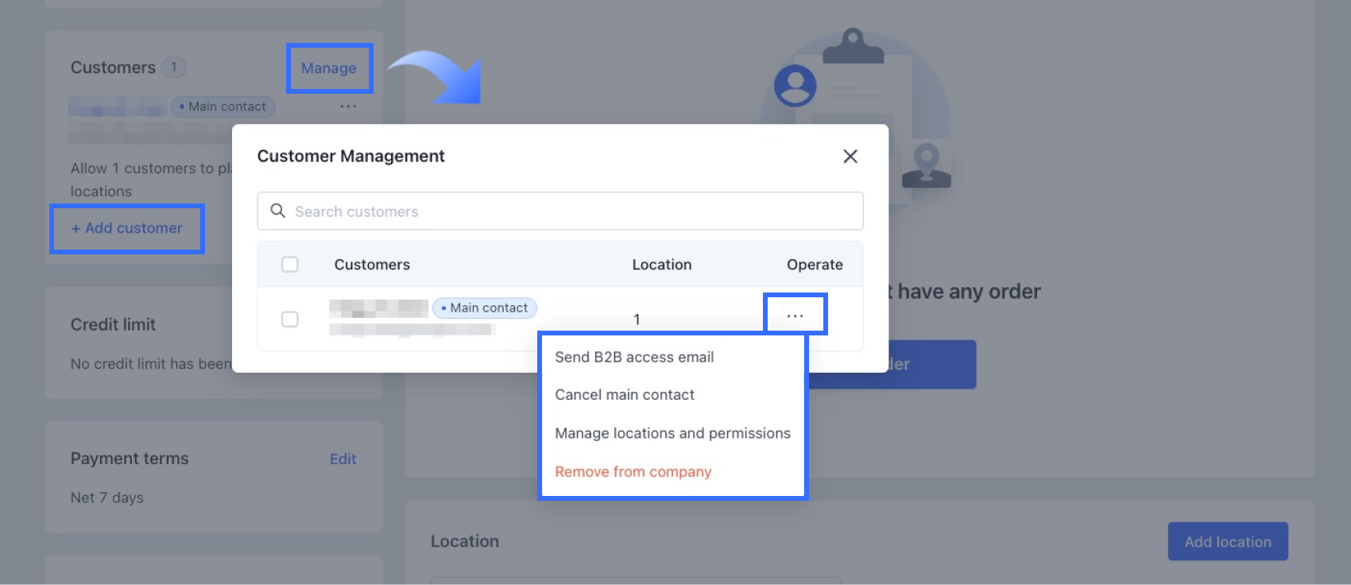The height and width of the screenshot is (585, 1351).
Task: Open Manage locations and permissions
Action: pos(672,433)
